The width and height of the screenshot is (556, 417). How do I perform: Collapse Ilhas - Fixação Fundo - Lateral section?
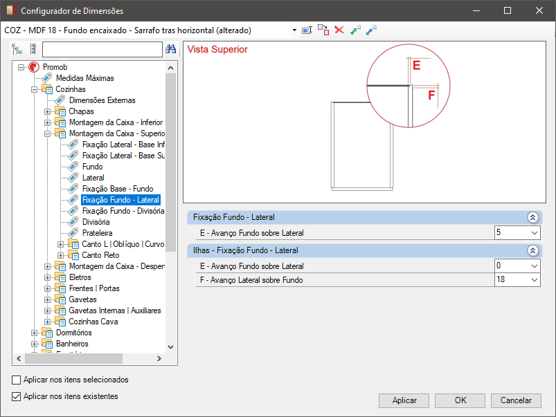click(532, 250)
